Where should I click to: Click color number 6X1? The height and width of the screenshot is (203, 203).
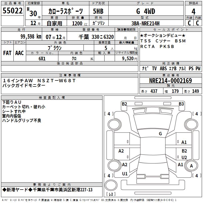point(42,59)
